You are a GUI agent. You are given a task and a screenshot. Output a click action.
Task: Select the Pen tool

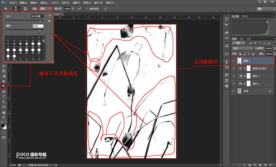(4, 92)
